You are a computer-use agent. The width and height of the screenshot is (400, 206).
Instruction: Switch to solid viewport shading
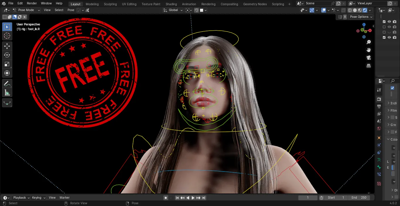coord(355,10)
